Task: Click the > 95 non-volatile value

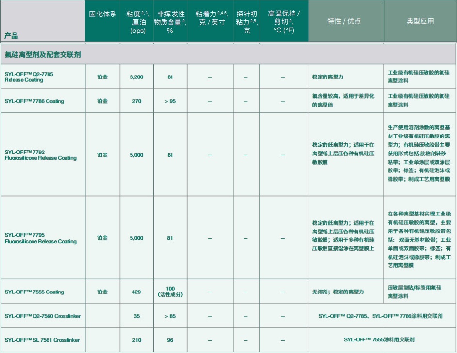Action: click(x=170, y=101)
